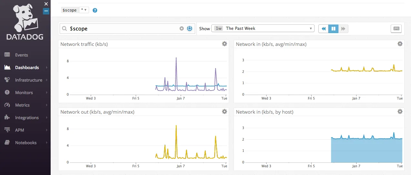
Task: Click gear icon on Network out graph
Action: coord(225,112)
